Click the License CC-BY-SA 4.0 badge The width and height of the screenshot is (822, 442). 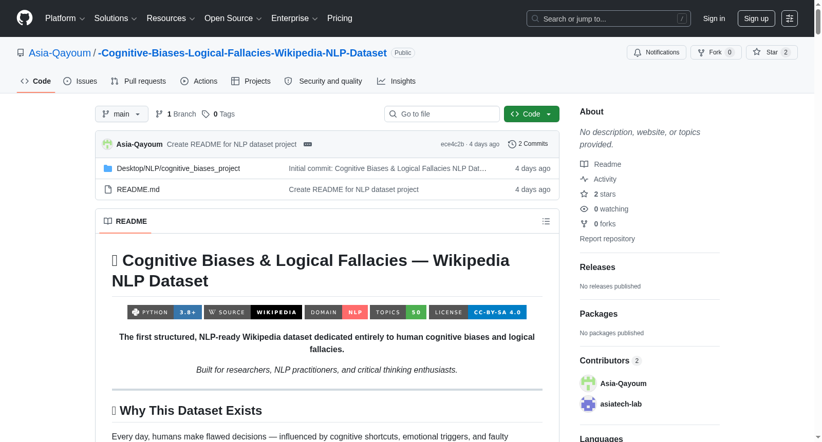(478, 312)
